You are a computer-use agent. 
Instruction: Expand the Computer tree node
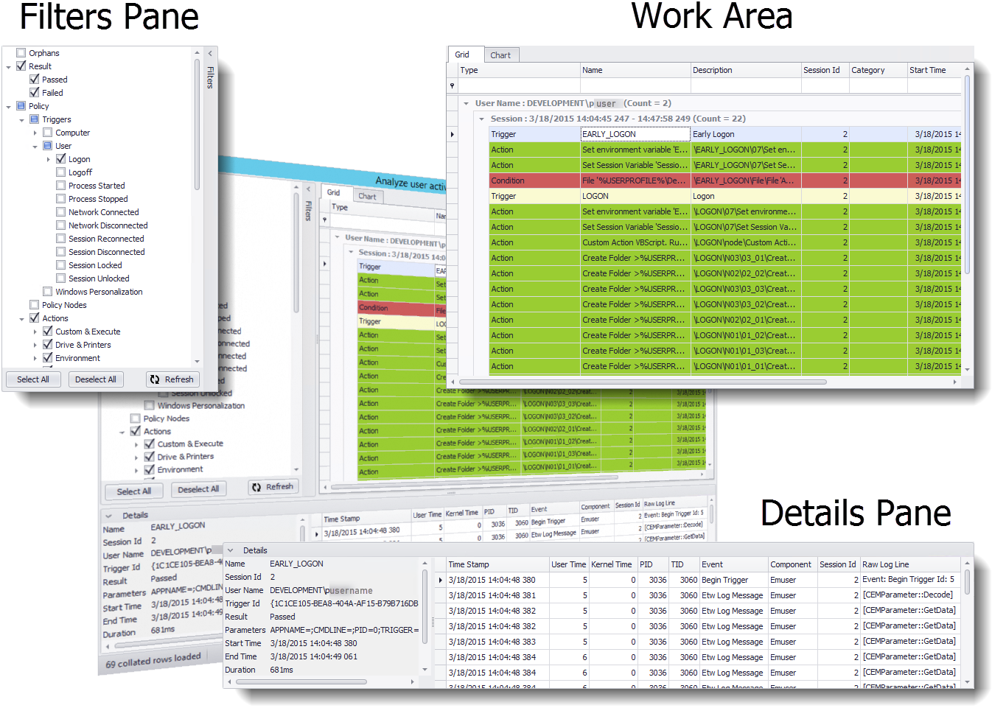[35, 133]
